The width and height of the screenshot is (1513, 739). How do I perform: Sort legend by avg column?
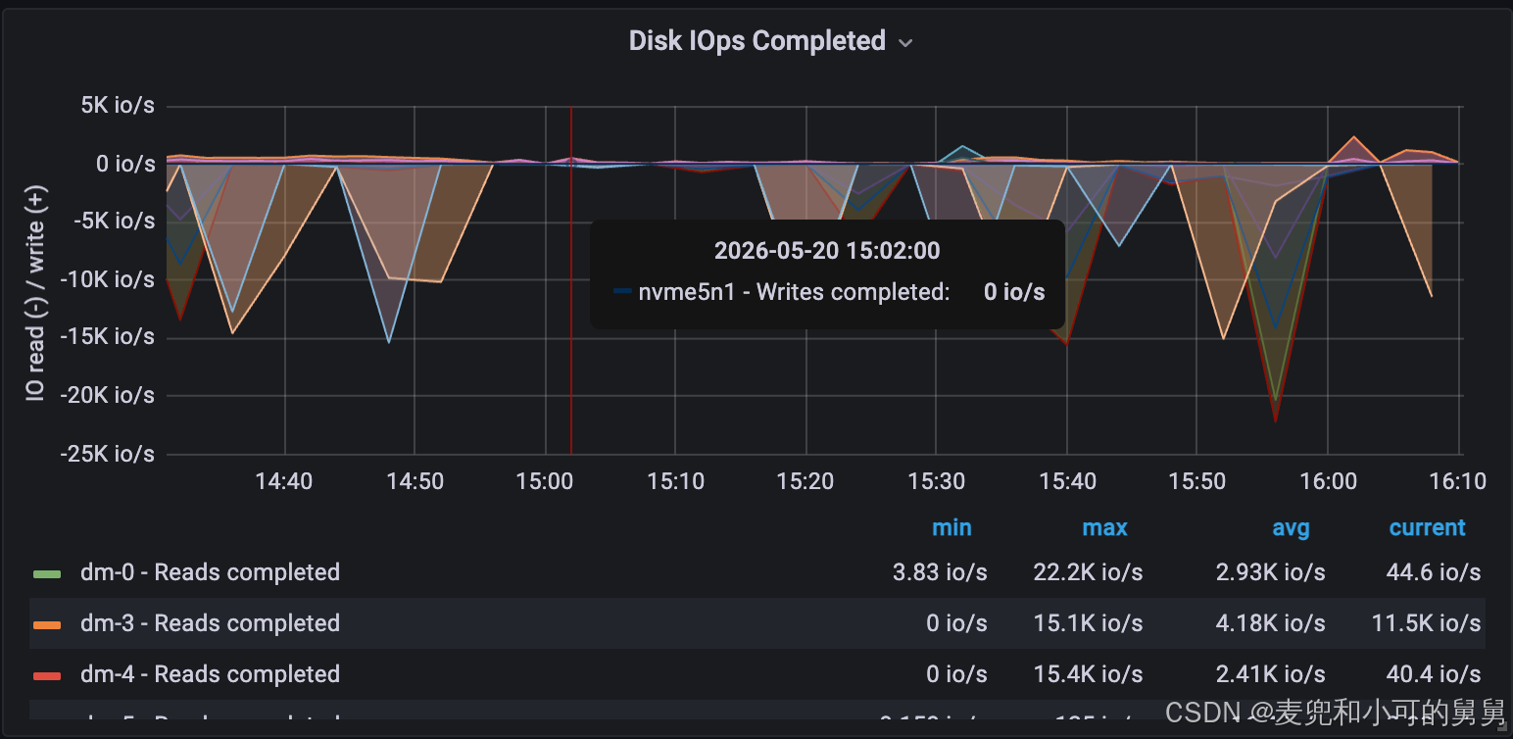(x=1291, y=528)
